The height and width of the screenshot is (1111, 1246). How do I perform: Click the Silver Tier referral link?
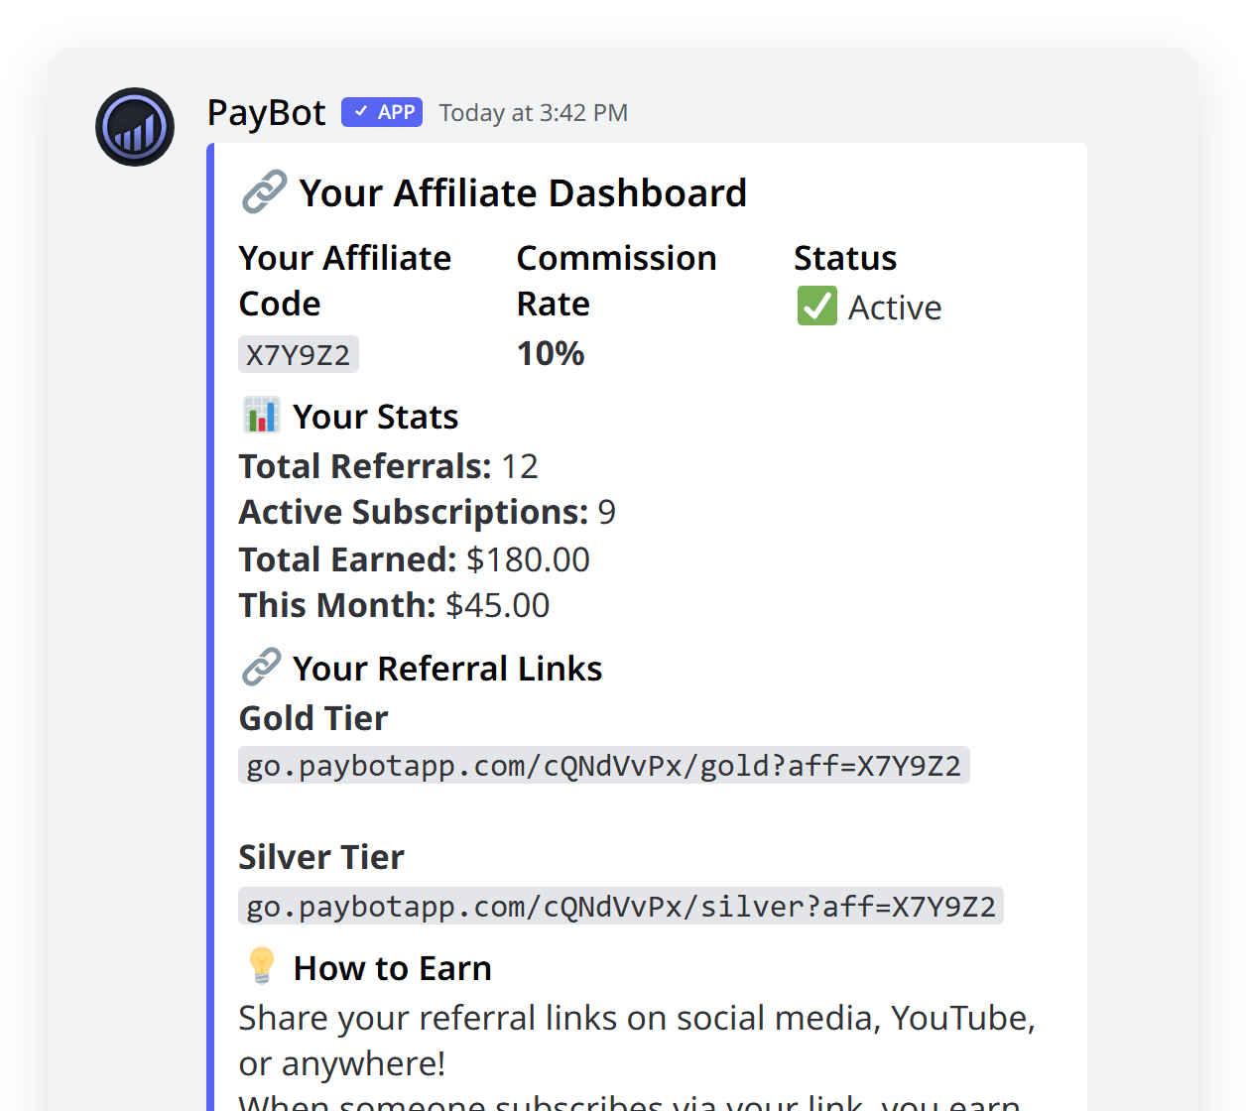point(620,905)
